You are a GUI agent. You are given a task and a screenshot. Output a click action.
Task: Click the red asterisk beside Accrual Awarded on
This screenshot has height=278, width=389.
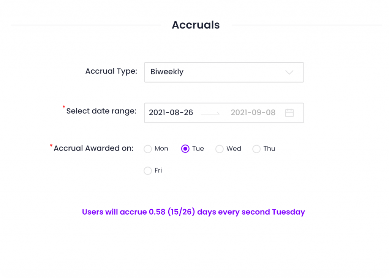(x=51, y=145)
